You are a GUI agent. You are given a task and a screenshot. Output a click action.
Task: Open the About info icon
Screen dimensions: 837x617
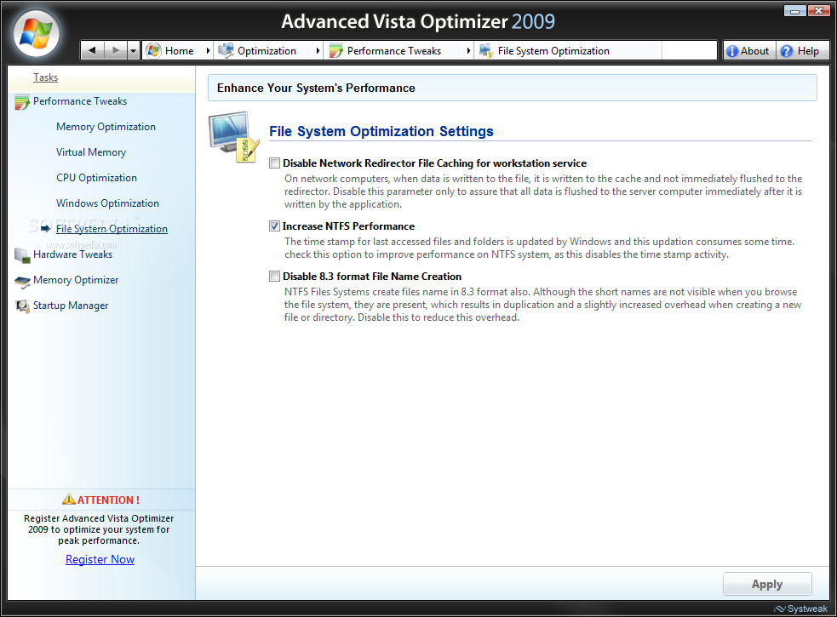731,51
